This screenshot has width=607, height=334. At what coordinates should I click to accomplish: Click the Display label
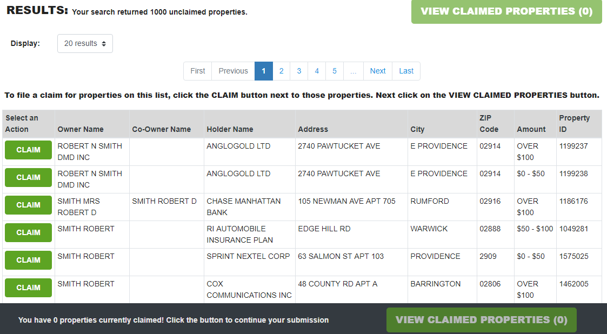point(25,43)
